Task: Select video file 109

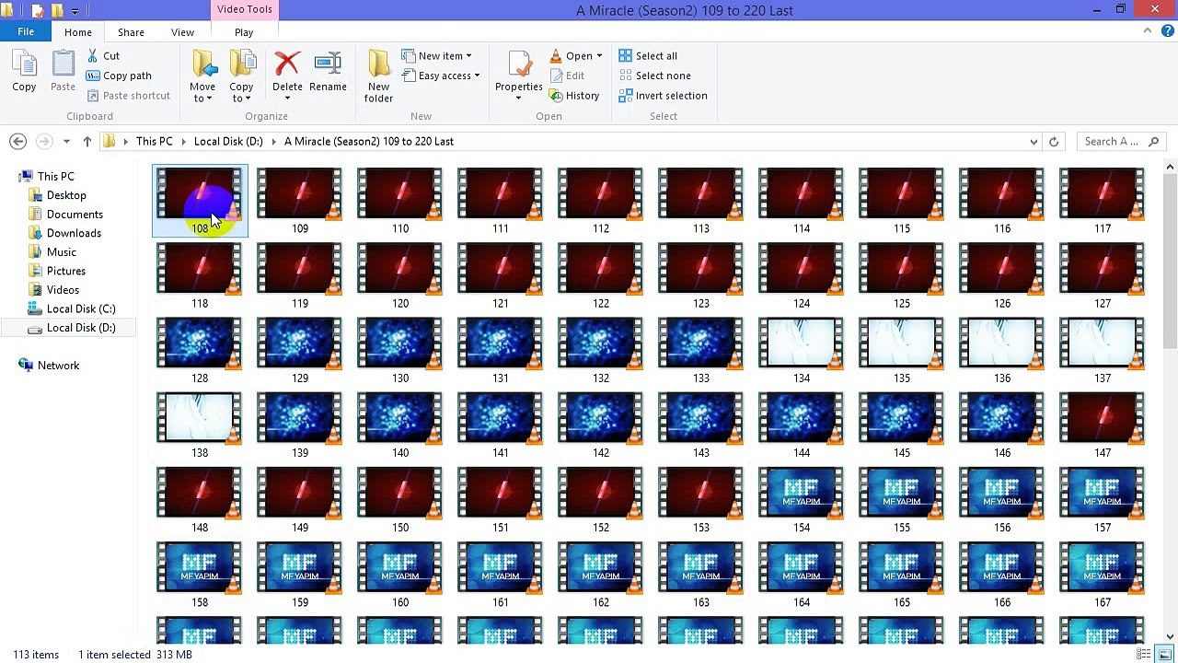Action: 300,201
